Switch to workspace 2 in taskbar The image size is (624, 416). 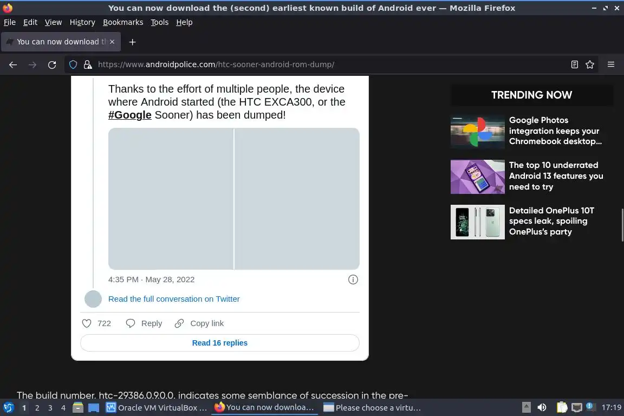click(37, 408)
